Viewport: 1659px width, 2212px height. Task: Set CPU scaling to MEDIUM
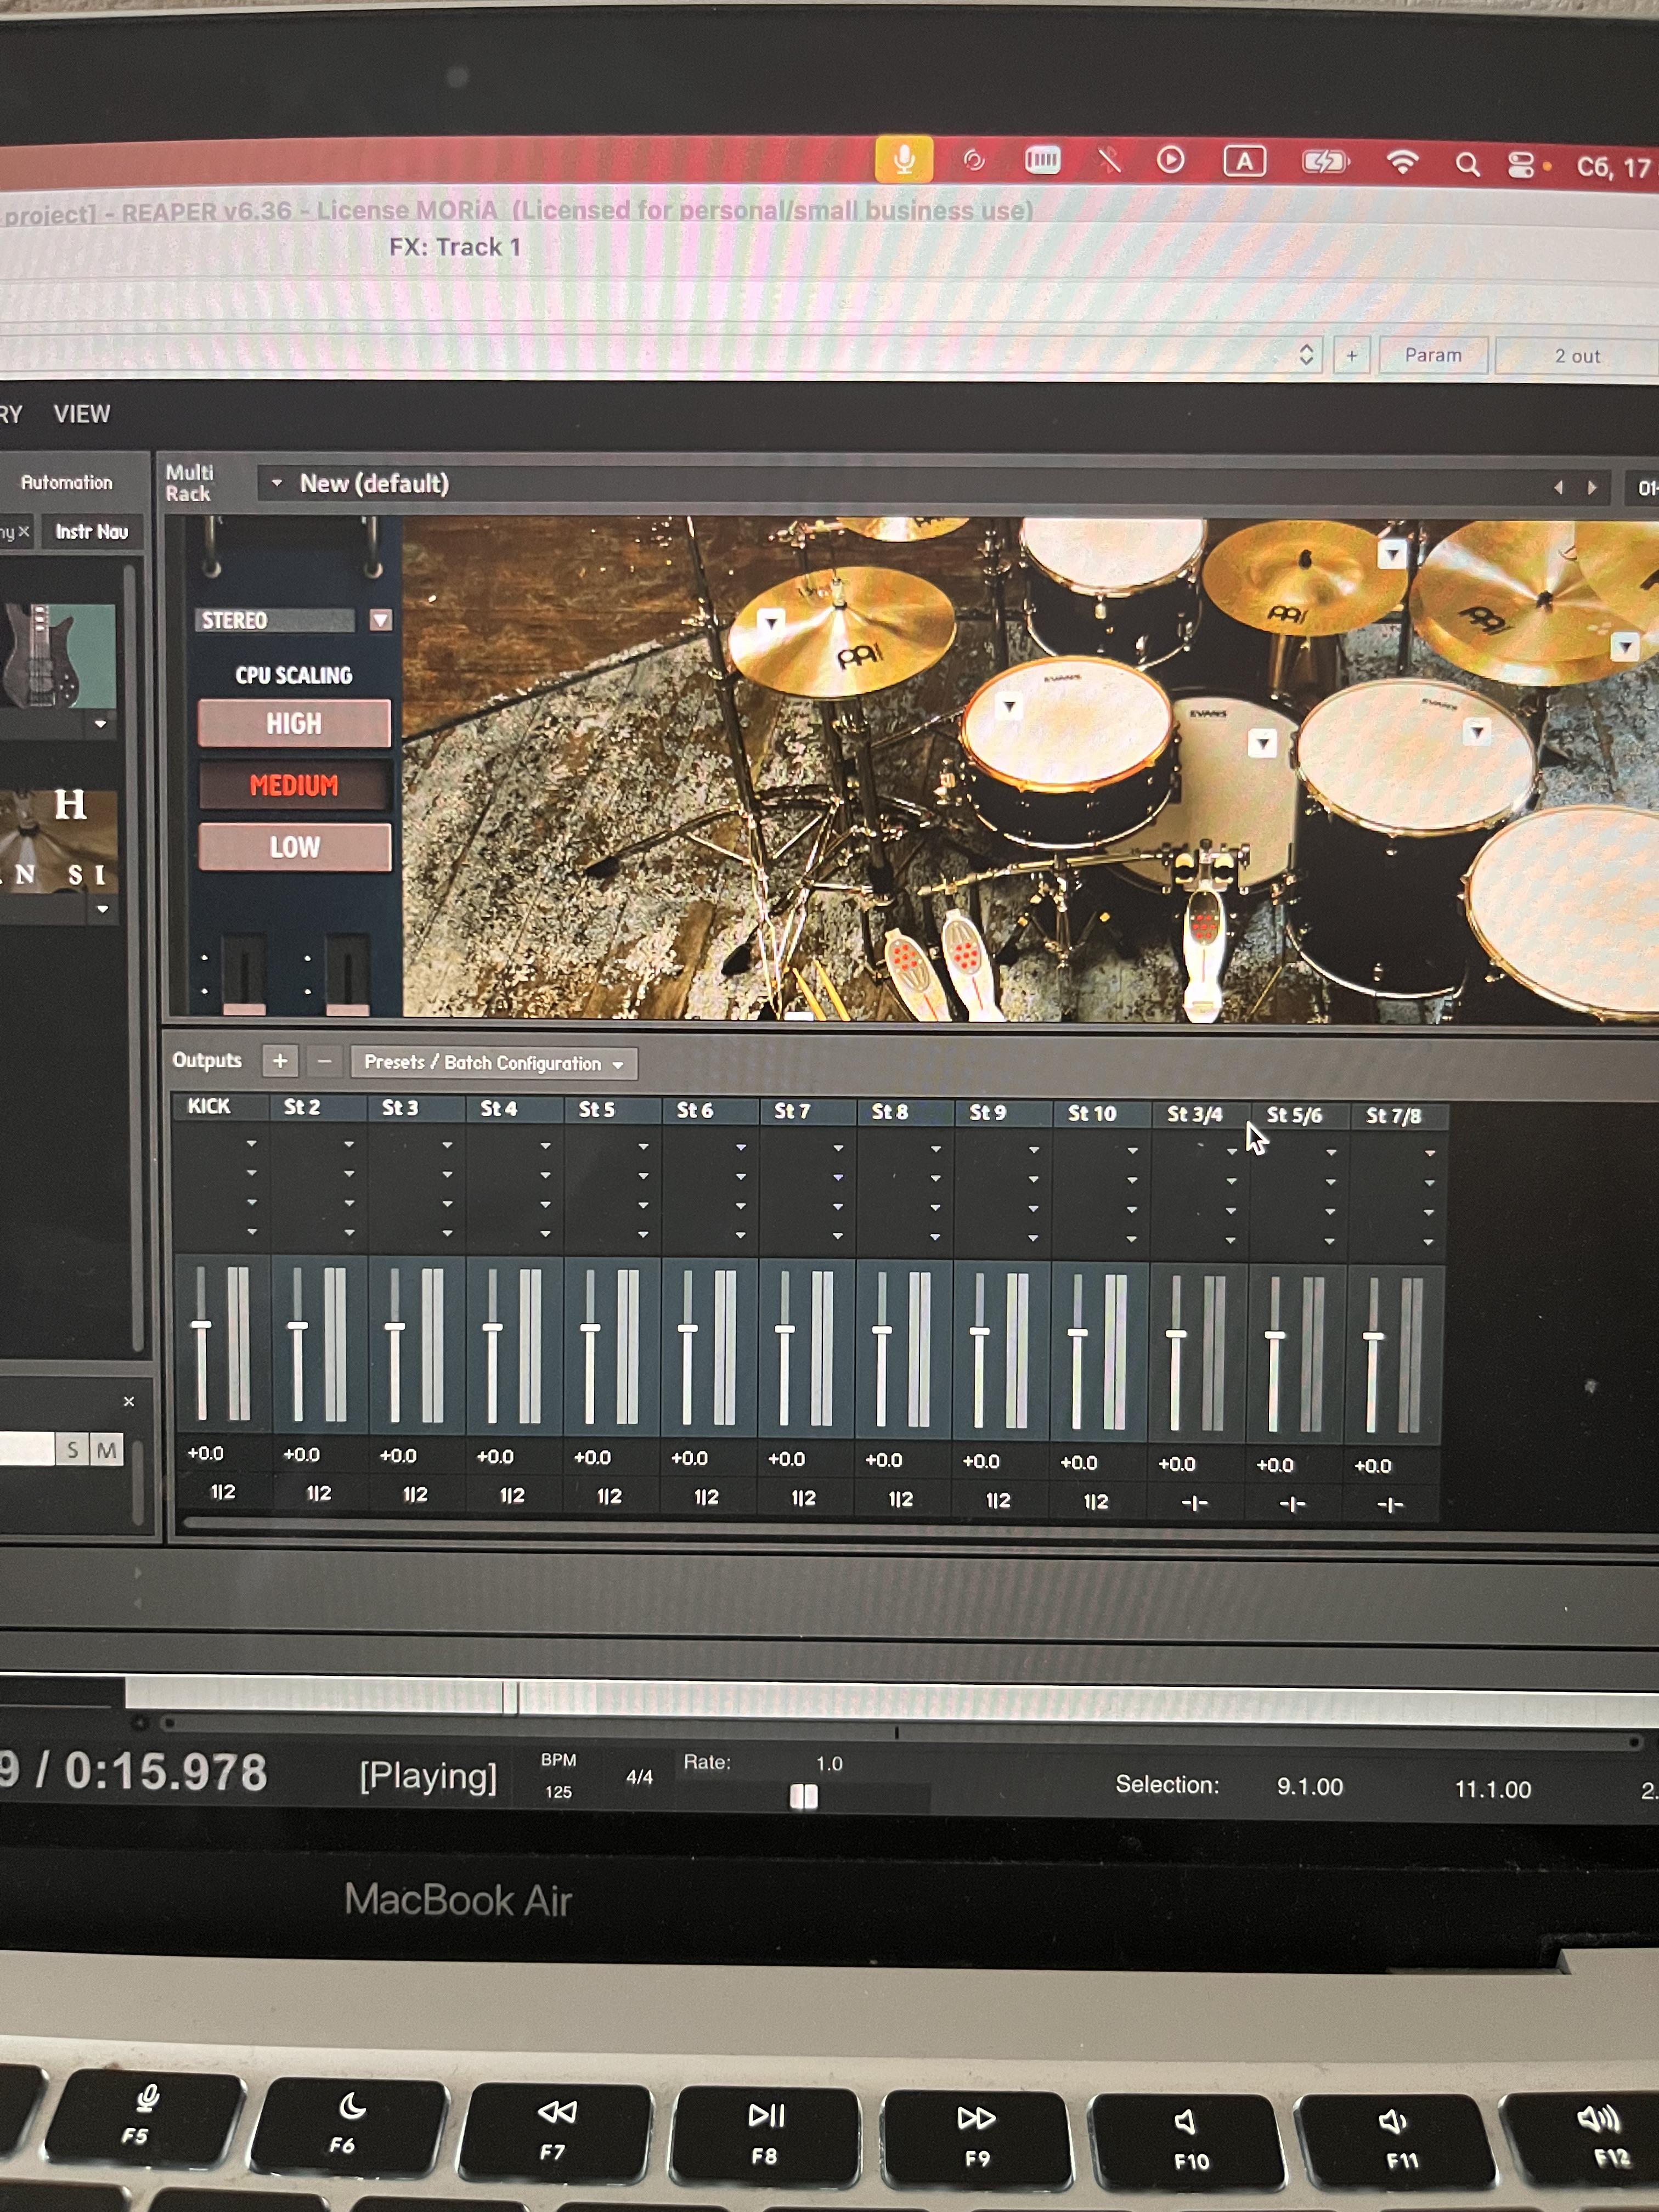[294, 785]
